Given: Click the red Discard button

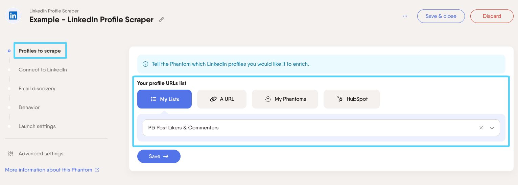Looking at the screenshot, I should point(492,16).
